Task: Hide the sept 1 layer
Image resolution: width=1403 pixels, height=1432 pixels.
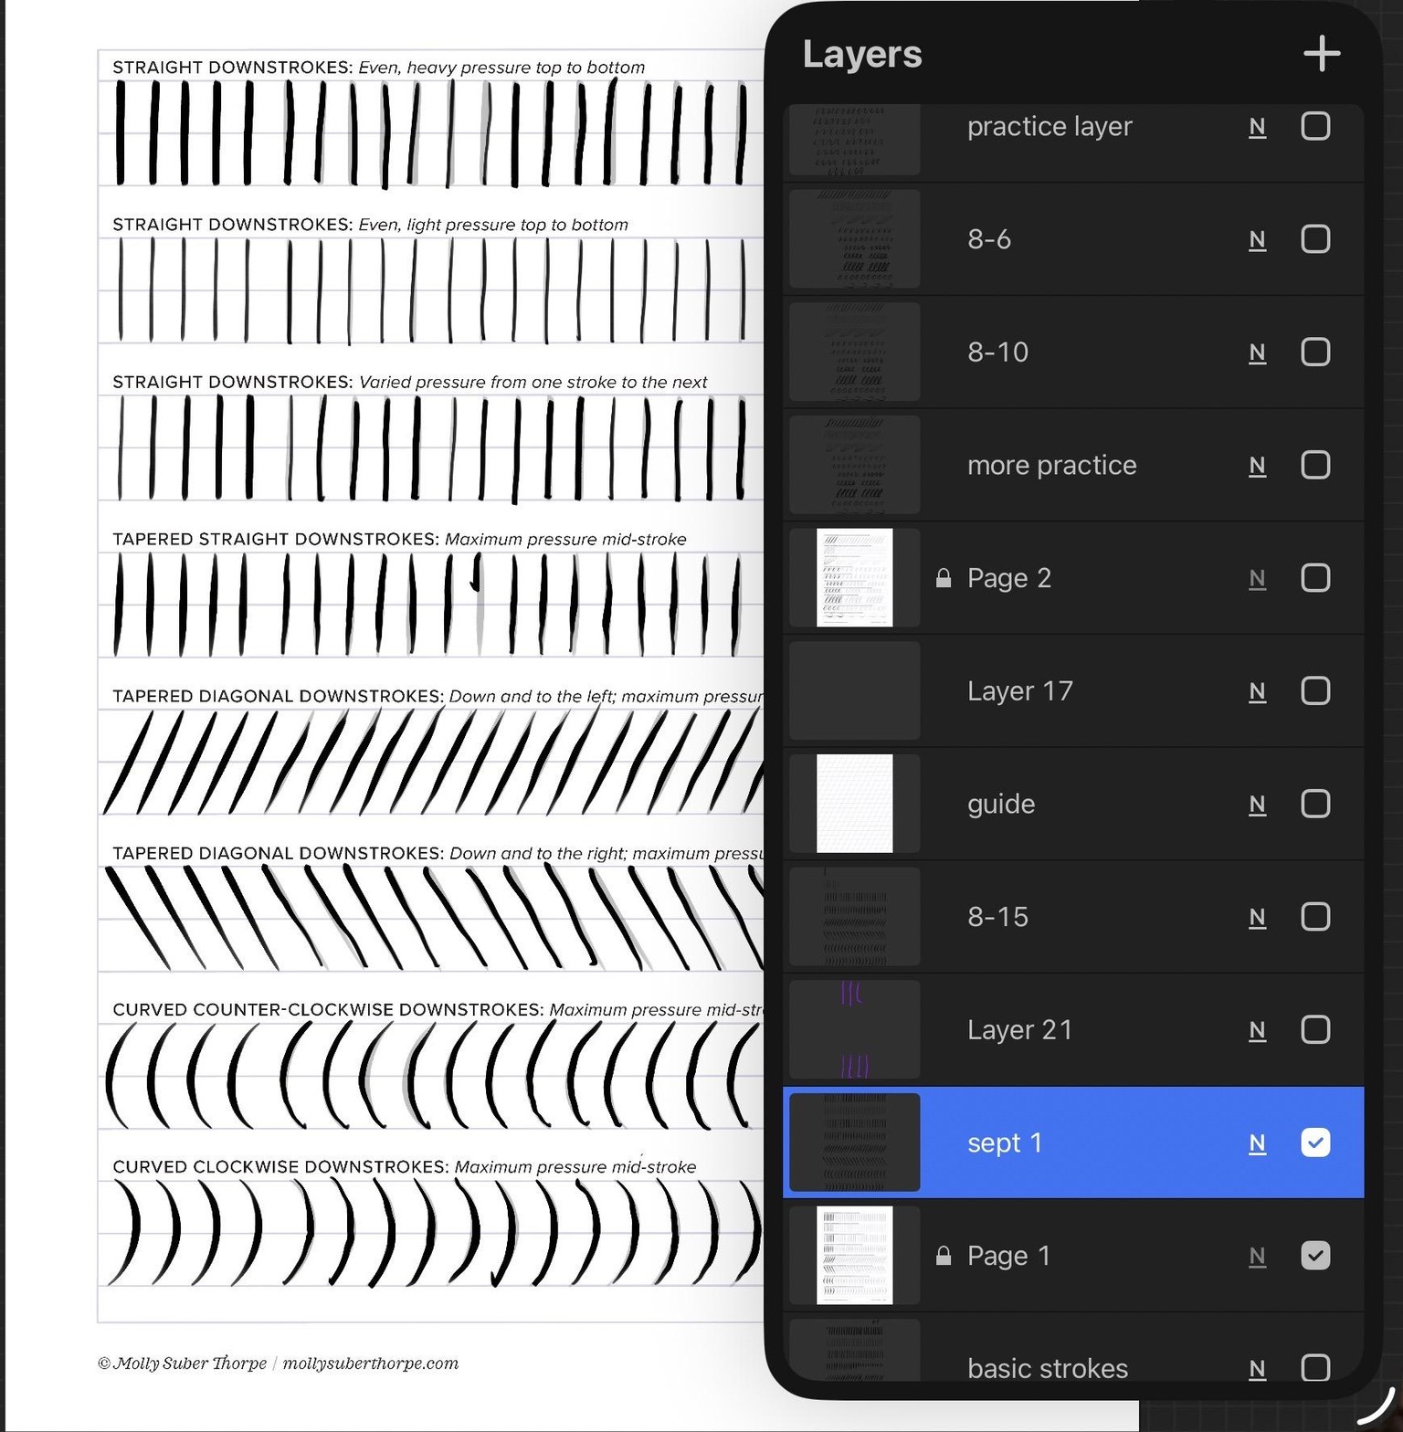Action: click(1315, 1142)
